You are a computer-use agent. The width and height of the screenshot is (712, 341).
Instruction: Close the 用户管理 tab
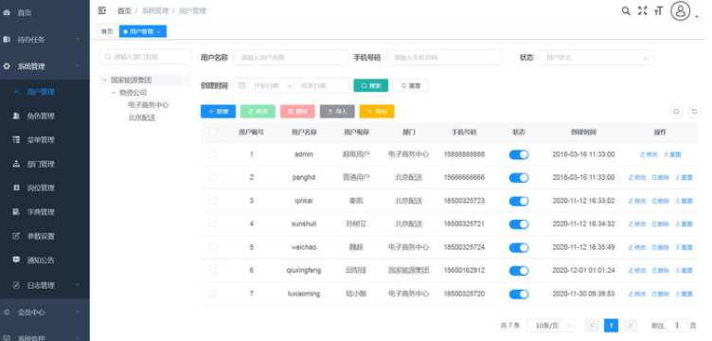(x=158, y=32)
